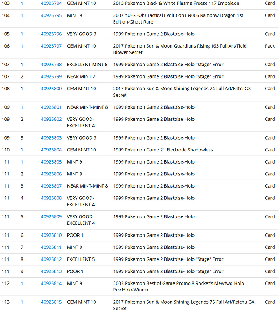This screenshot has height=312, width=280.
Task: Click grade POOR 1 for cert 40925813
Action: coord(75,271)
